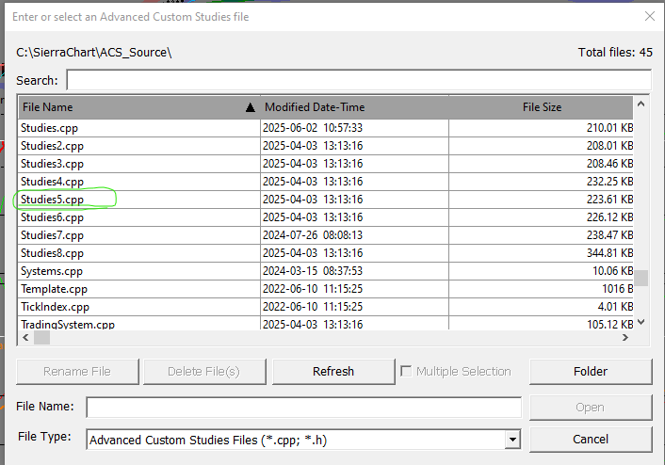Click the Open button
The width and height of the screenshot is (665, 465).
[x=591, y=408]
